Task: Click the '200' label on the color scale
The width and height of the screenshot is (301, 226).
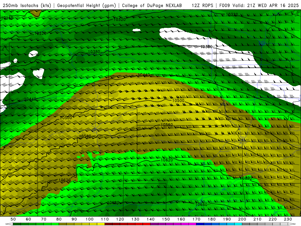Action: tap(242, 219)
